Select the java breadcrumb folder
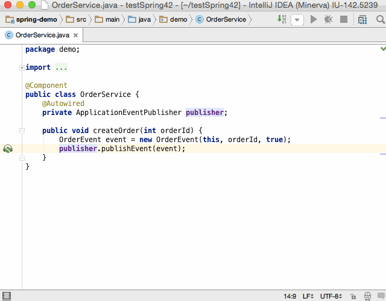Viewport: 386px width, 301px height. tap(139, 19)
